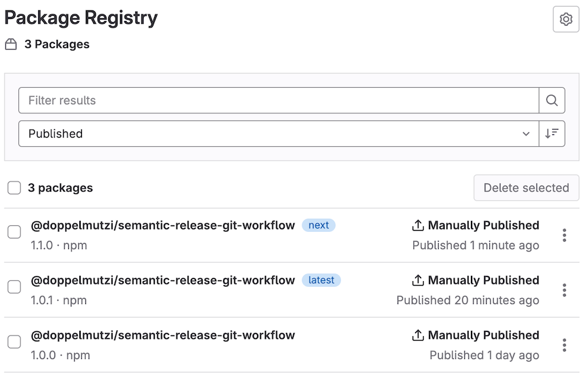Toggle the sort direction icon
The image size is (587, 378).
coord(552,133)
